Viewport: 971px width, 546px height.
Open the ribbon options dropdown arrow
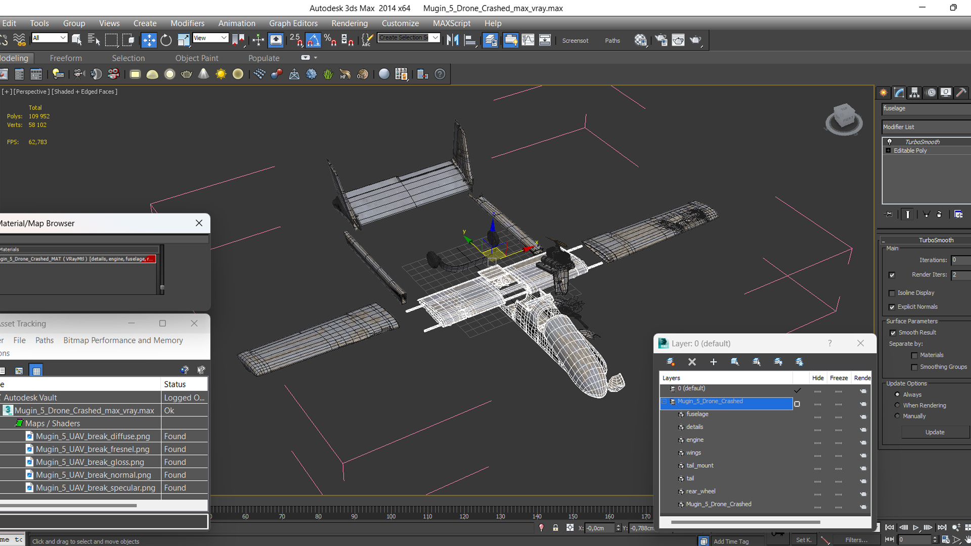316,58
